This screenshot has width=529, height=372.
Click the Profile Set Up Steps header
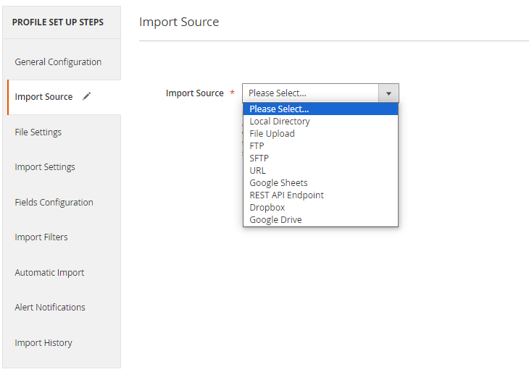[58, 22]
